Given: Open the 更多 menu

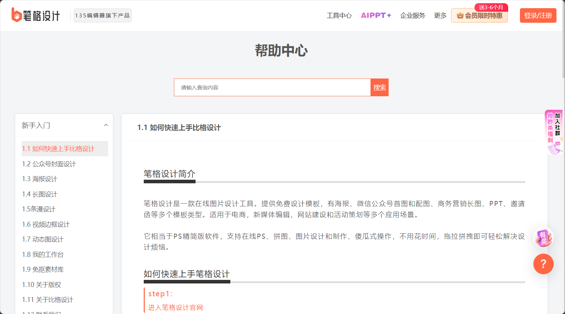Looking at the screenshot, I should pos(440,16).
